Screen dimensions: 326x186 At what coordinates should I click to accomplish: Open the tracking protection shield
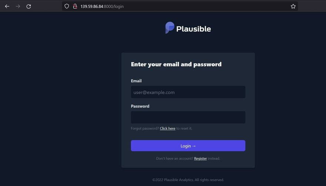[x=67, y=6]
